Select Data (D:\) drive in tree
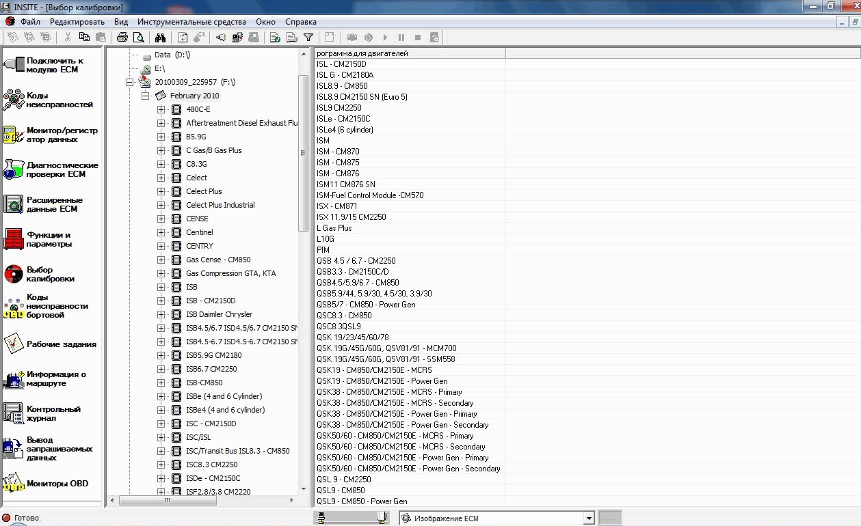 (x=172, y=55)
